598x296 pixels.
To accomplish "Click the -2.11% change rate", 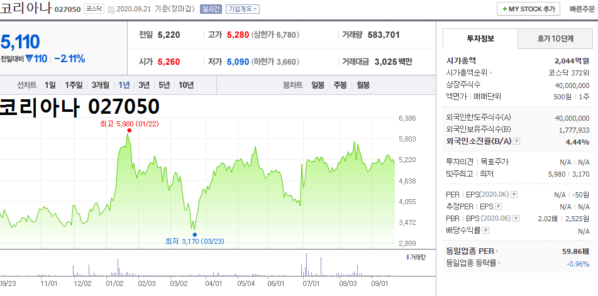I will [x=70, y=59].
